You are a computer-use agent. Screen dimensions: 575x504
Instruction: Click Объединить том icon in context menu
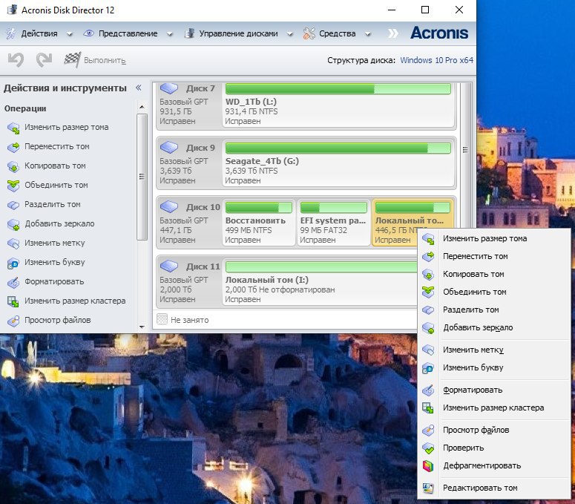click(x=428, y=292)
